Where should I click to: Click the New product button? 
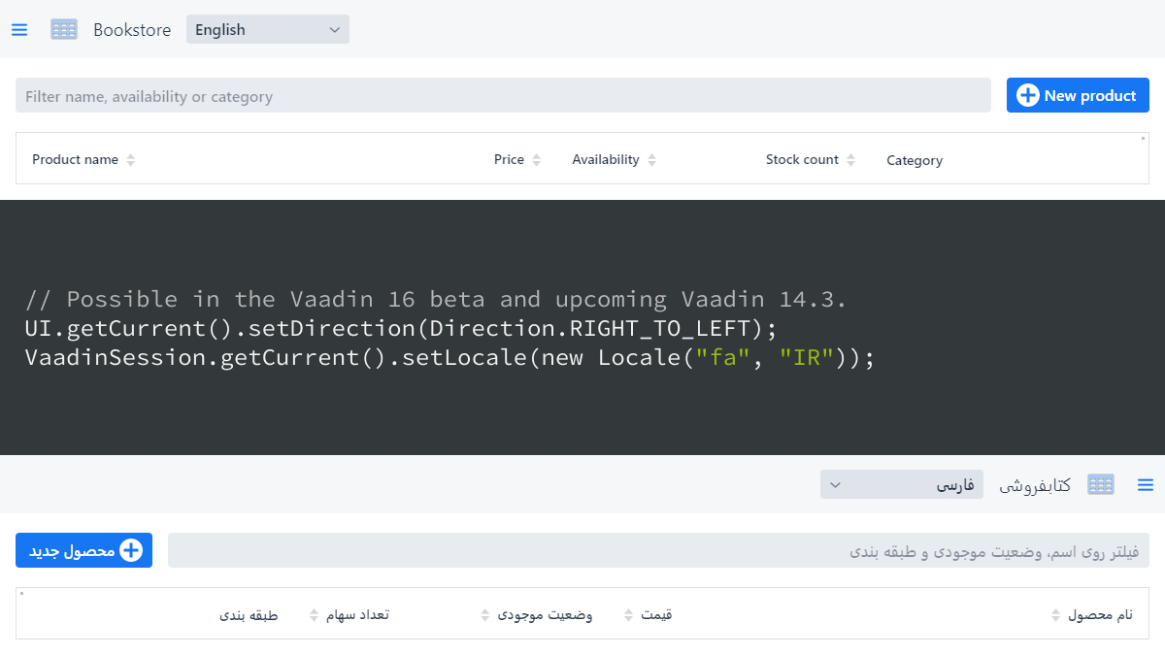pos(1078,95)
